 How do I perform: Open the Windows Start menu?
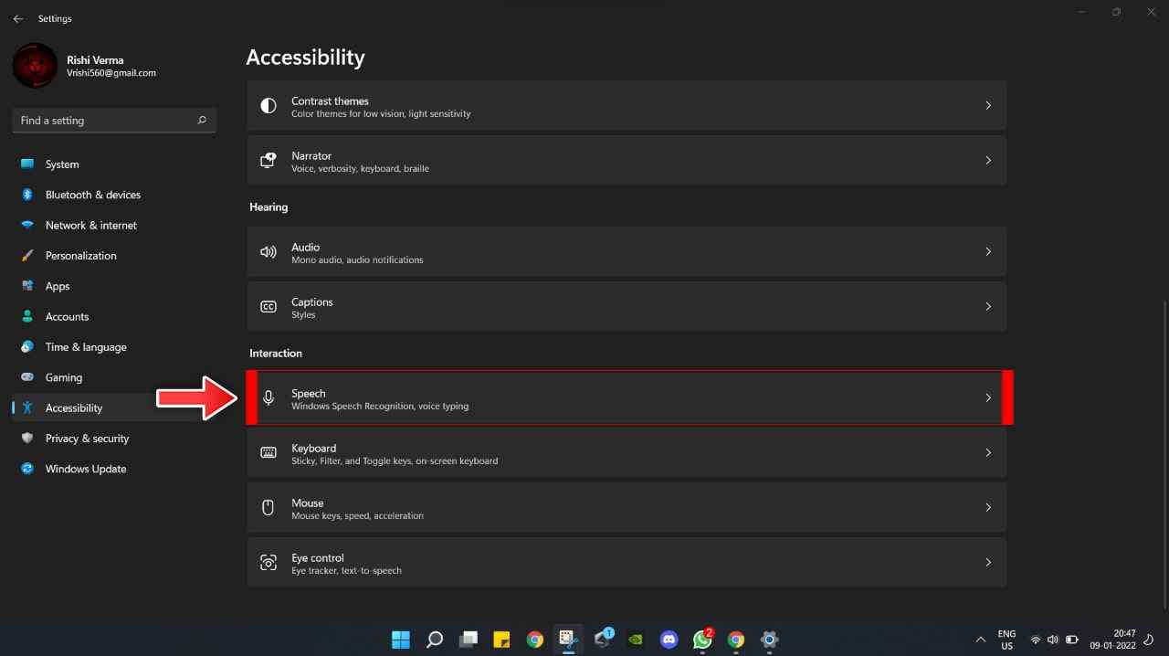(401, 640)
